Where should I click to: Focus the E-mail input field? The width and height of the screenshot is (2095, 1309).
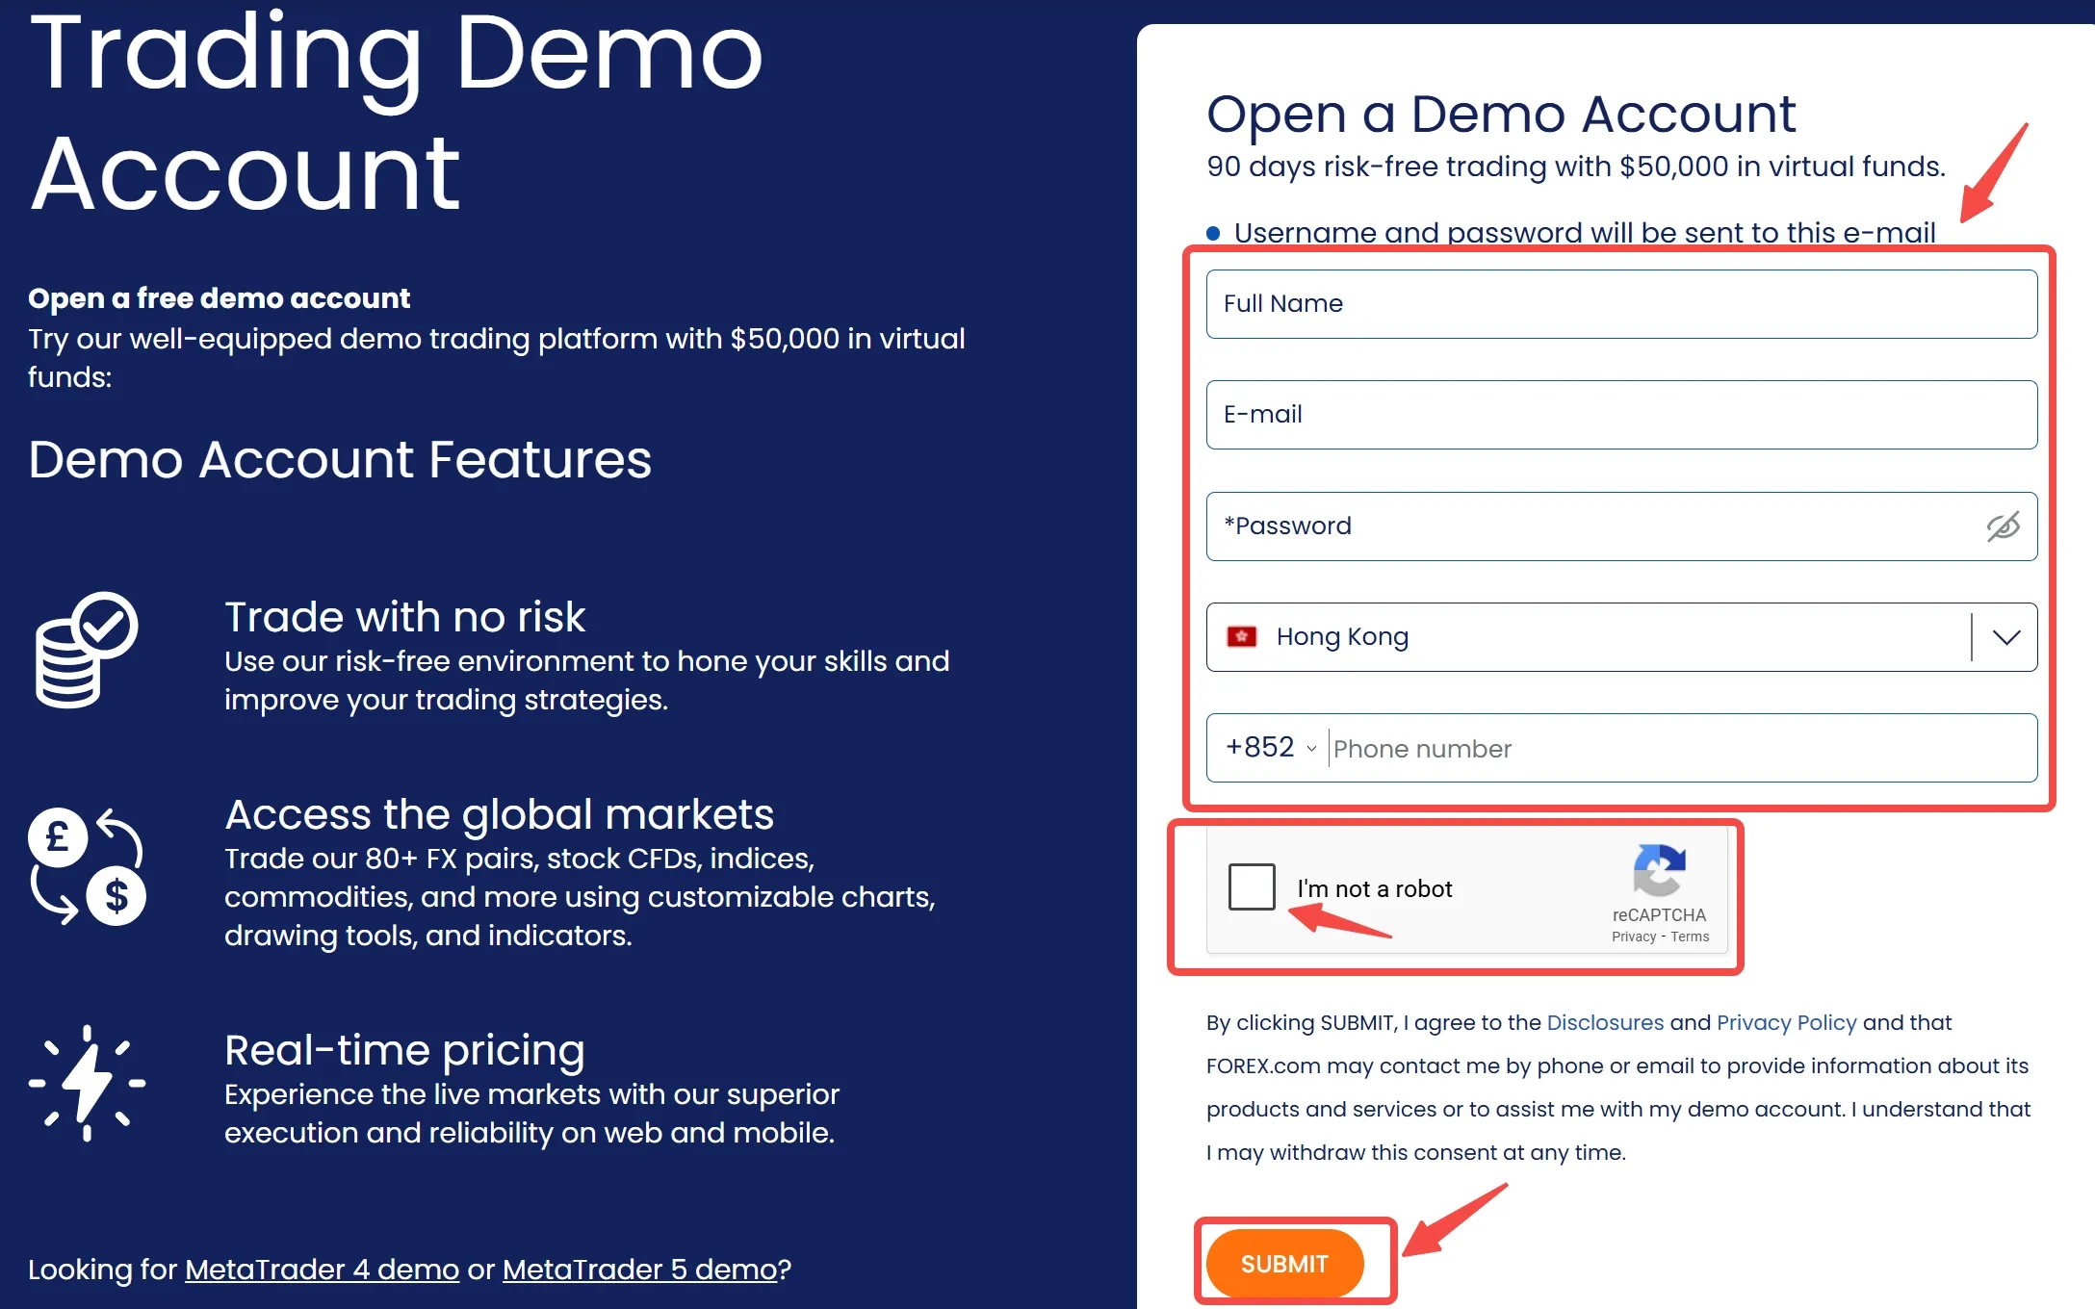[1621, 415]
